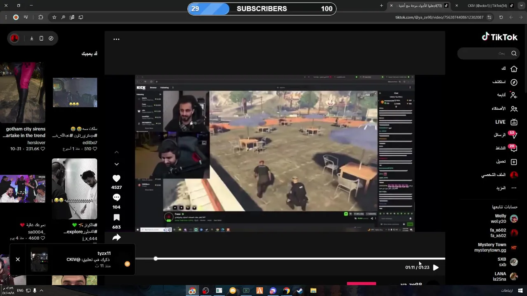The height and width of the screenshot is (296, 527).
Task: Open the LANA followed account
Action: 505,276
